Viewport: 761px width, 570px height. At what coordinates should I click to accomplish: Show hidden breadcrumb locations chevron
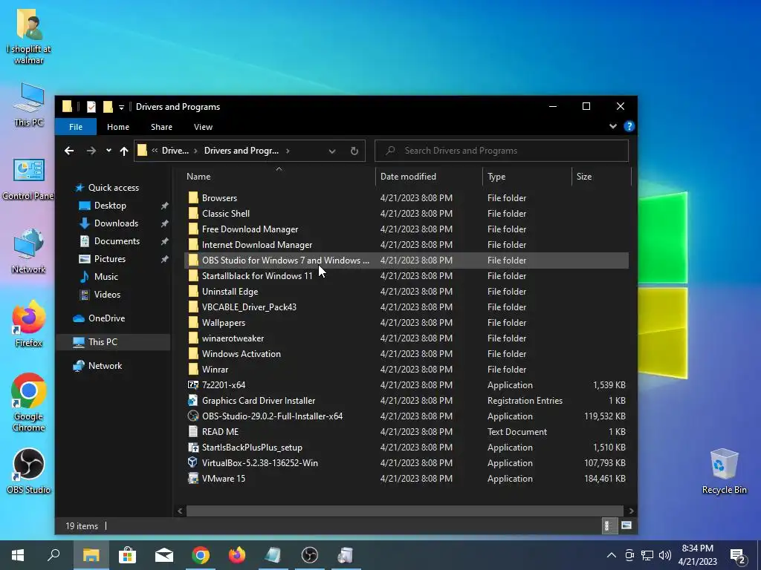click(x=155, y=151)
